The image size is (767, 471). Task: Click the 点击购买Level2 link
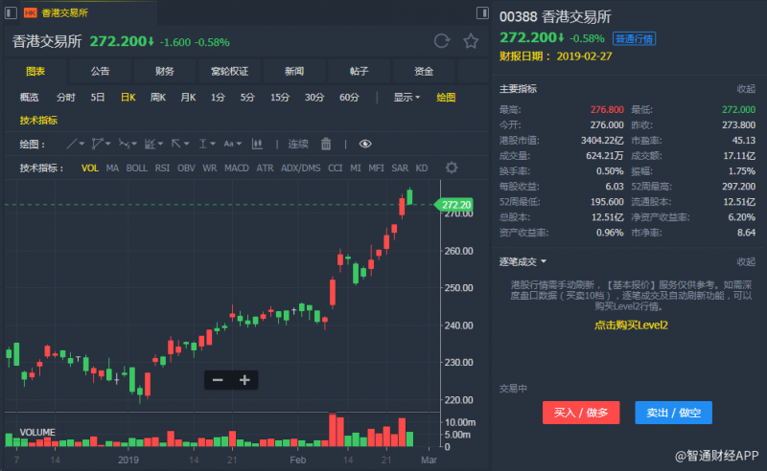coord(631,325)
